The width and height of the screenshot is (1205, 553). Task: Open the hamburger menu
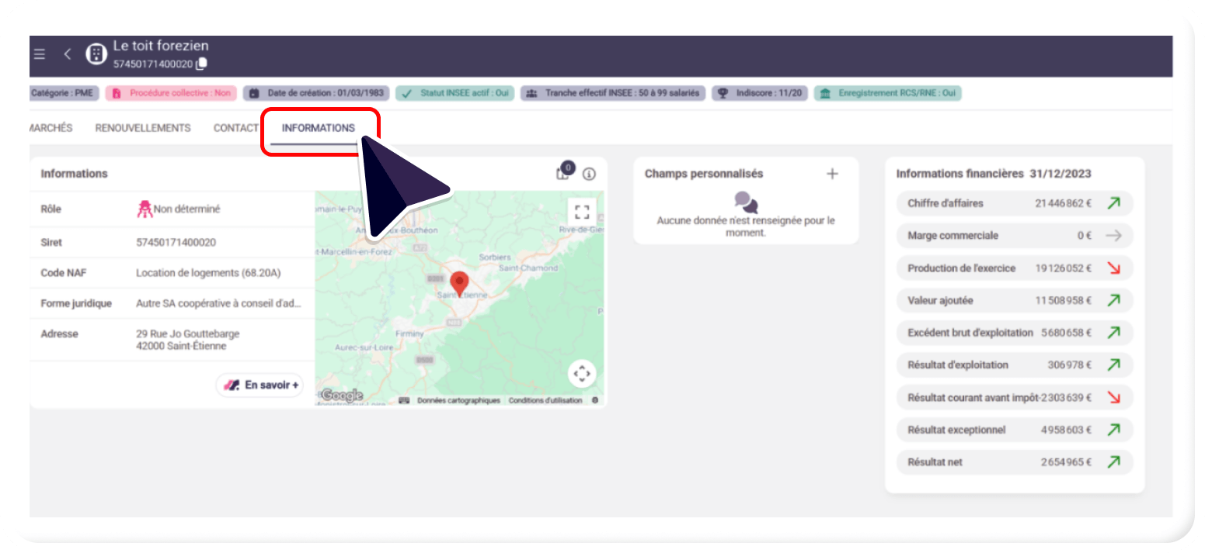tap(40, 54)
